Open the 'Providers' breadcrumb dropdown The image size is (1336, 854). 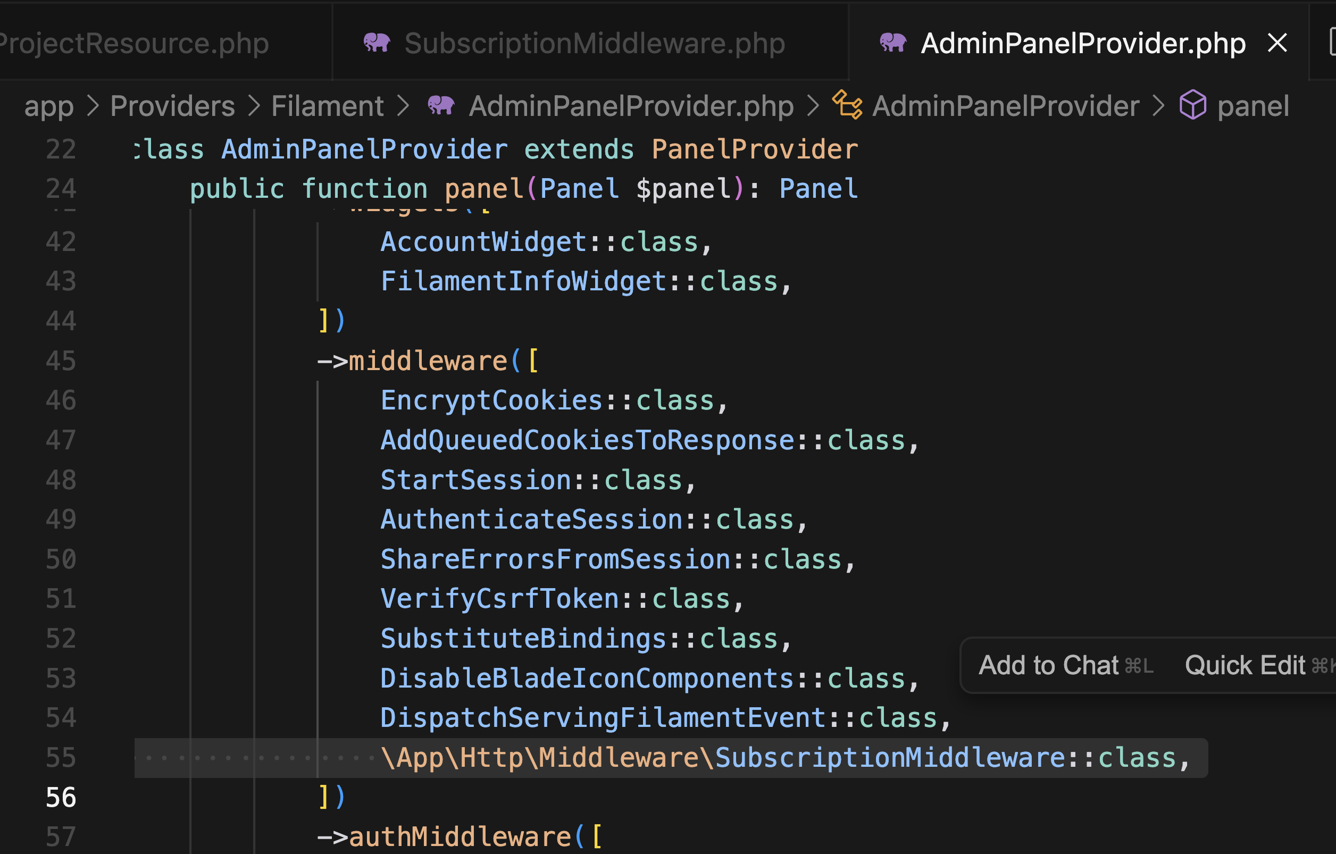(172, 106)
